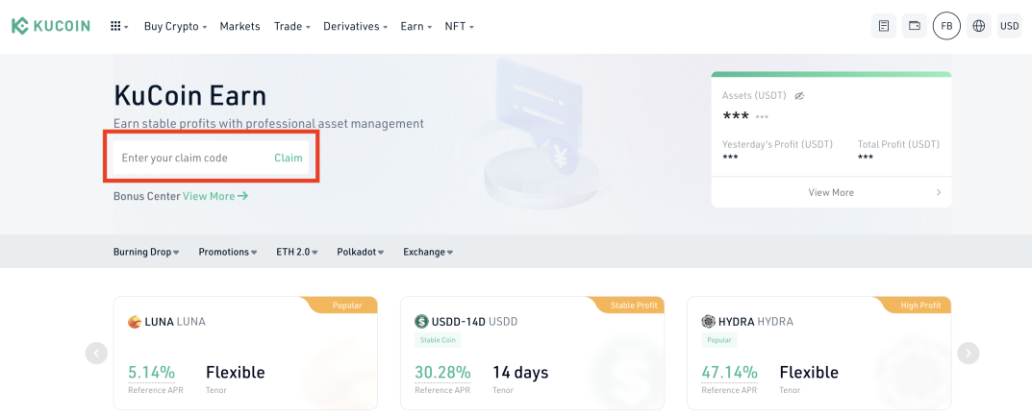
Task: Show previous product cards arrow
Action: click(97, 353)
